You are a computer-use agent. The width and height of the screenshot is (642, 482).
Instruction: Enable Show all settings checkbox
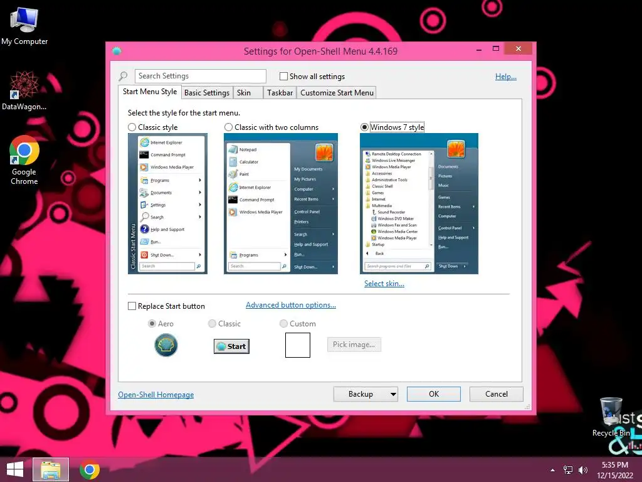pos(283,76)
